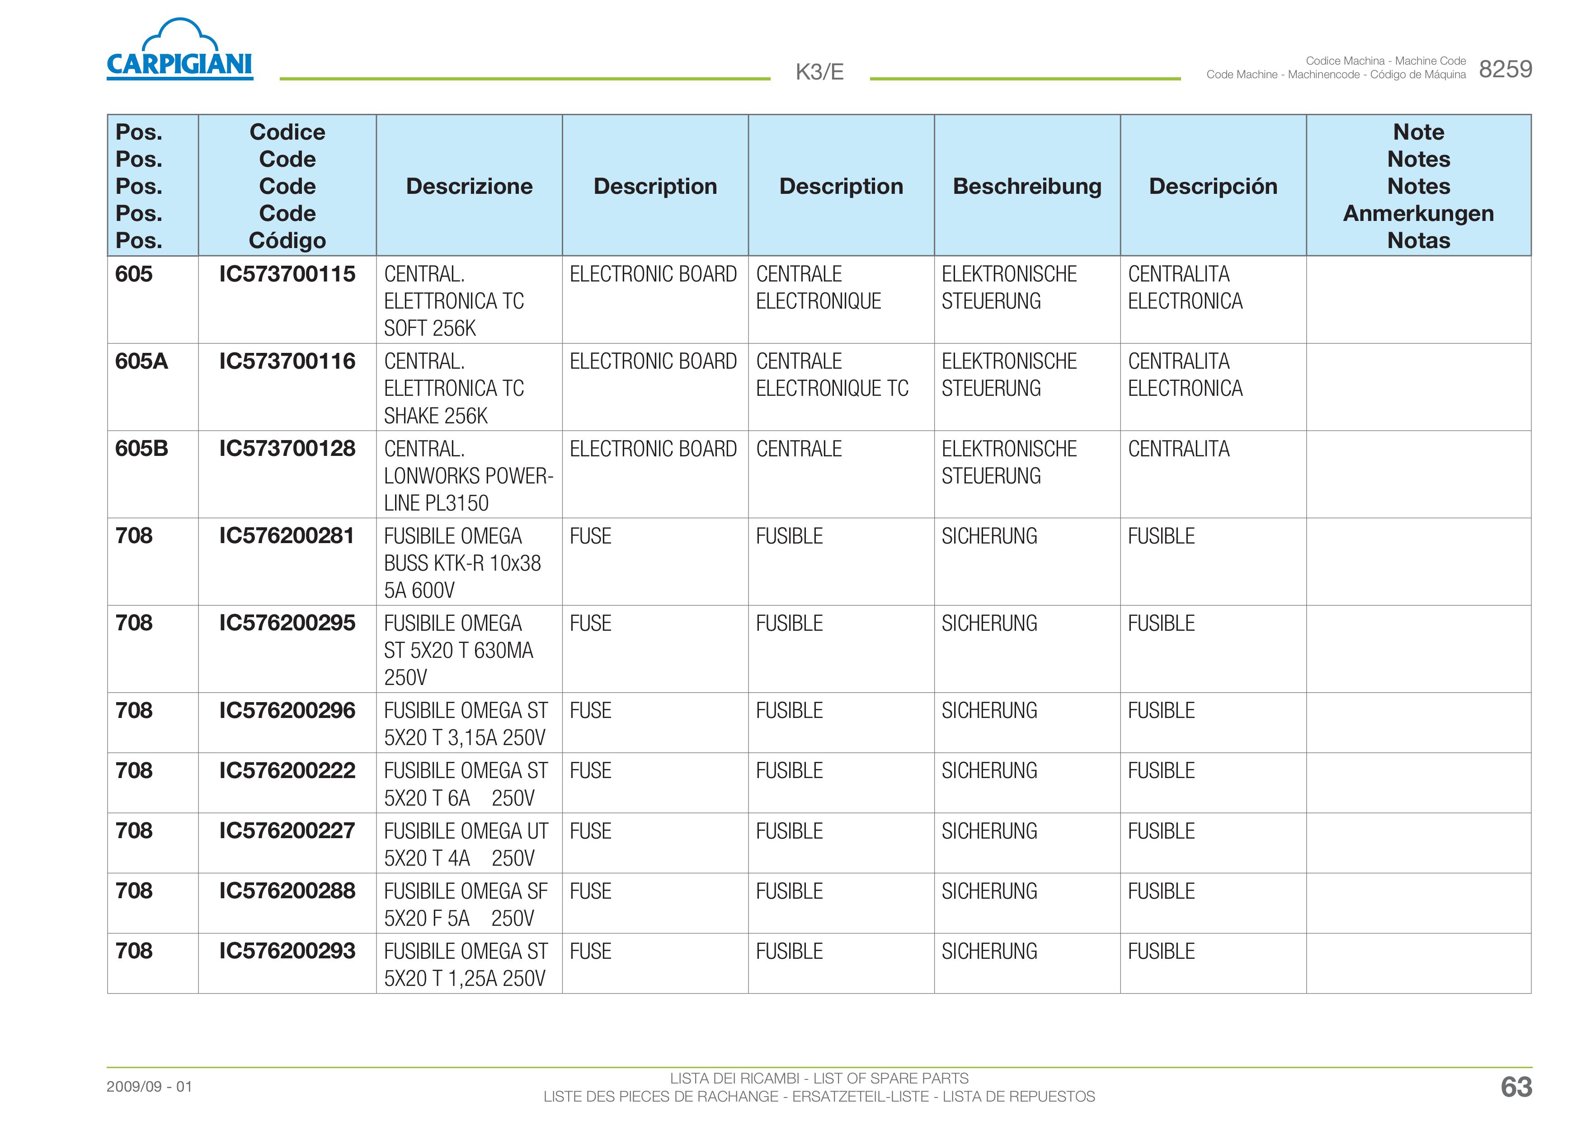
Task: Click machine code number 8259
Action: pyautogui.click(x=1505, y=69)
